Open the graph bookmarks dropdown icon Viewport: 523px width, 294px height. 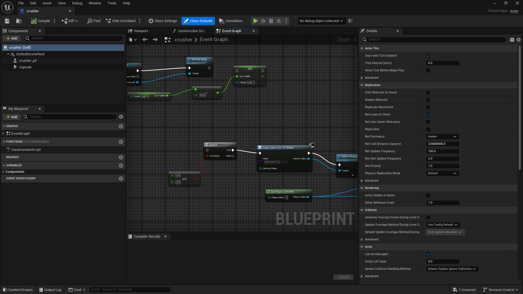tap(132, 40)
